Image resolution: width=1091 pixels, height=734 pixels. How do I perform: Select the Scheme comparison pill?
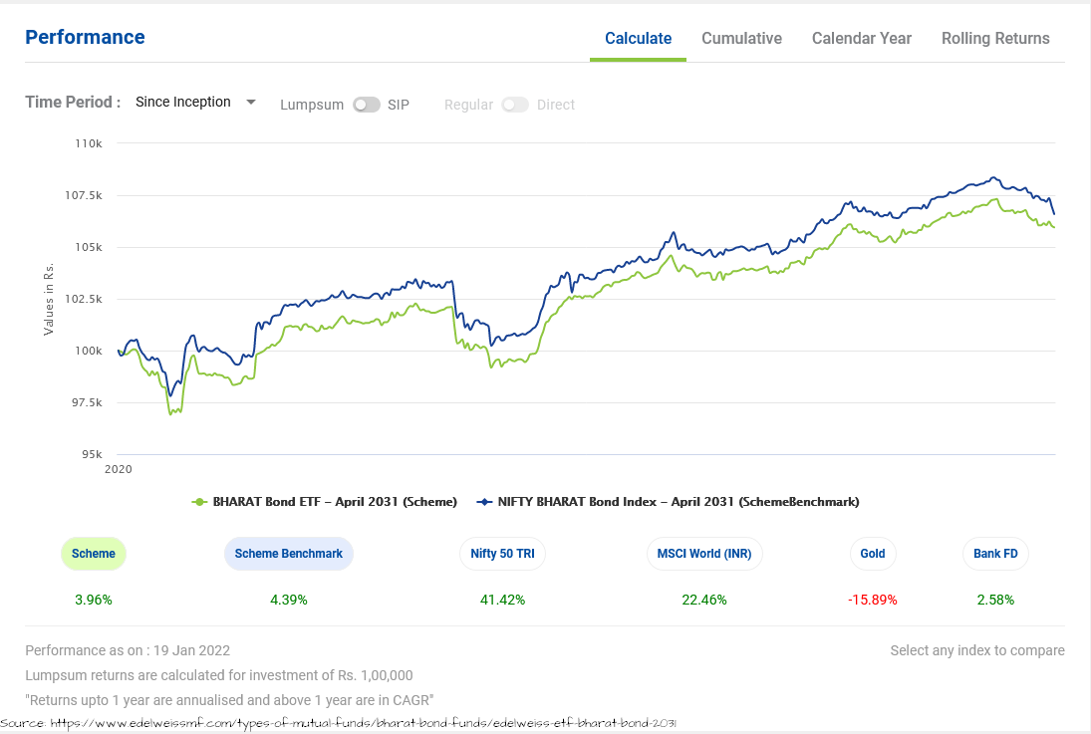click(94, 554)
